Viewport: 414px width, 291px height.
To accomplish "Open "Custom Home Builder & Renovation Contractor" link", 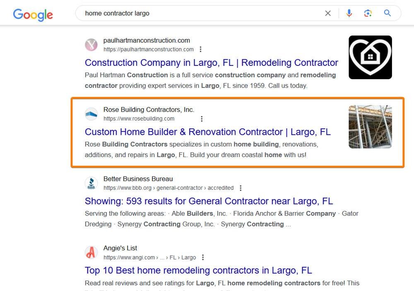I will tap(207, 132).
